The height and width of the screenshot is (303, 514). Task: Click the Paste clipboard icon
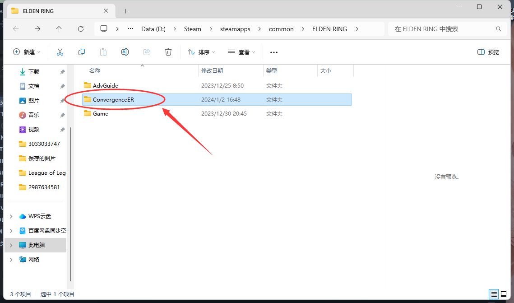point(103,52)
